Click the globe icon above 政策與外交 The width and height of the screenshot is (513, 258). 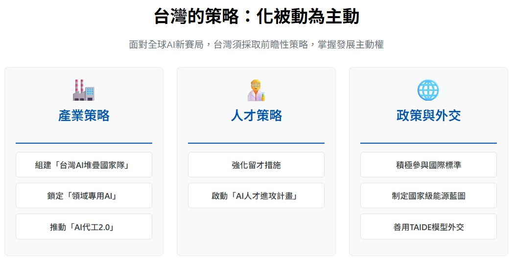pyautogui.click(x=428, y=90)
